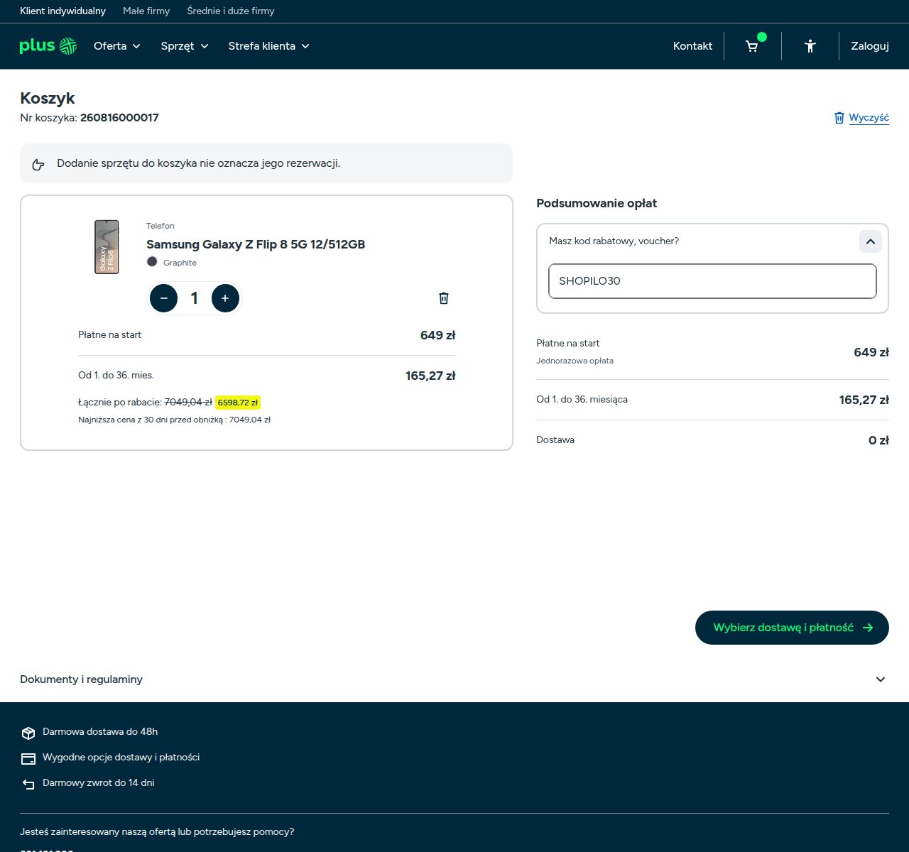Switch to Małe firmy tab
The height and width of the screenshot is (852, 909).
click(x=146, y=11)
